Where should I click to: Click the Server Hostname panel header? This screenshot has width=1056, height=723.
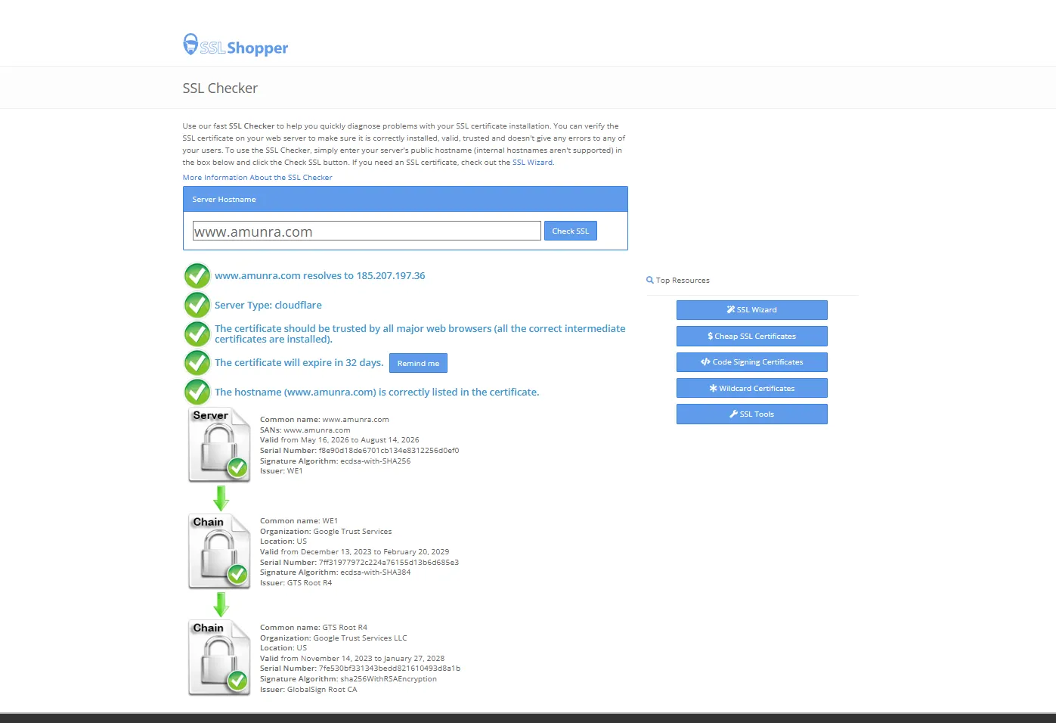(405, 199)
